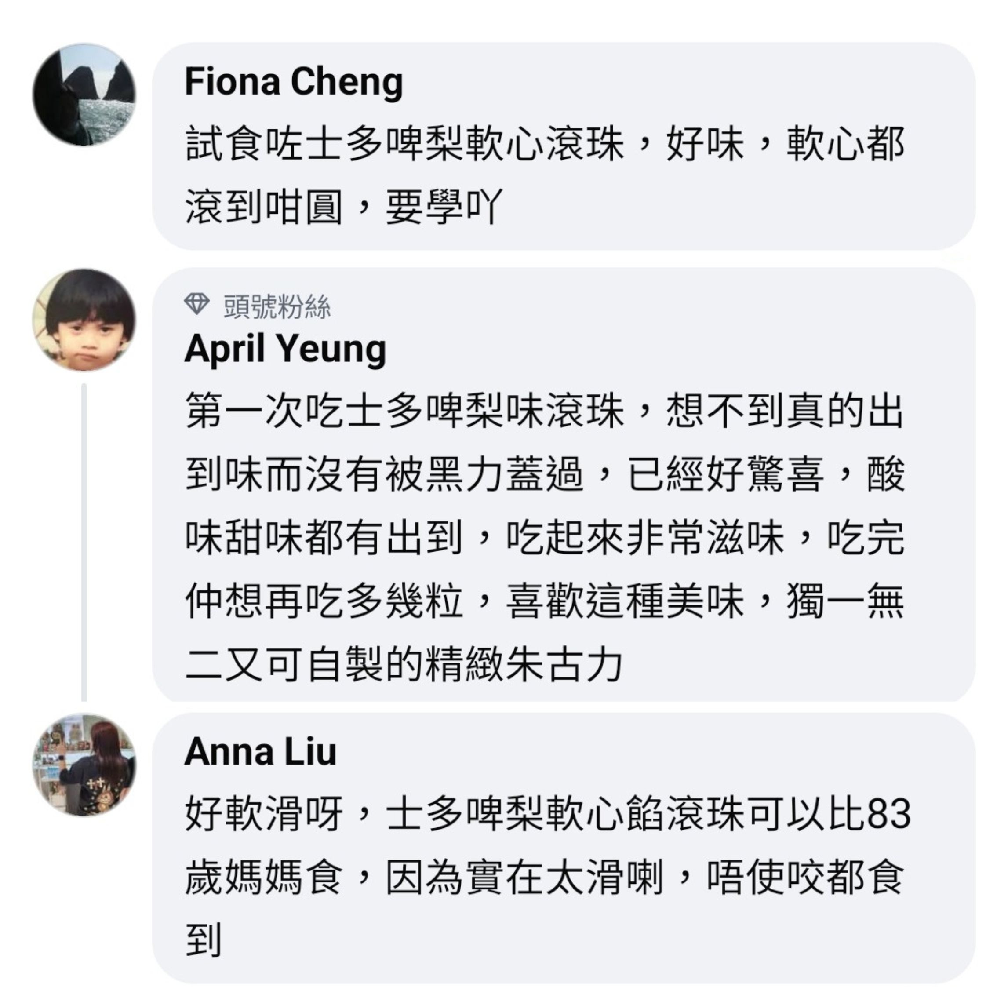Image resolution: width=997 pixels, height=987 pixels.
Task: Open the April Yeung name link
Action: tap(285, 350)
